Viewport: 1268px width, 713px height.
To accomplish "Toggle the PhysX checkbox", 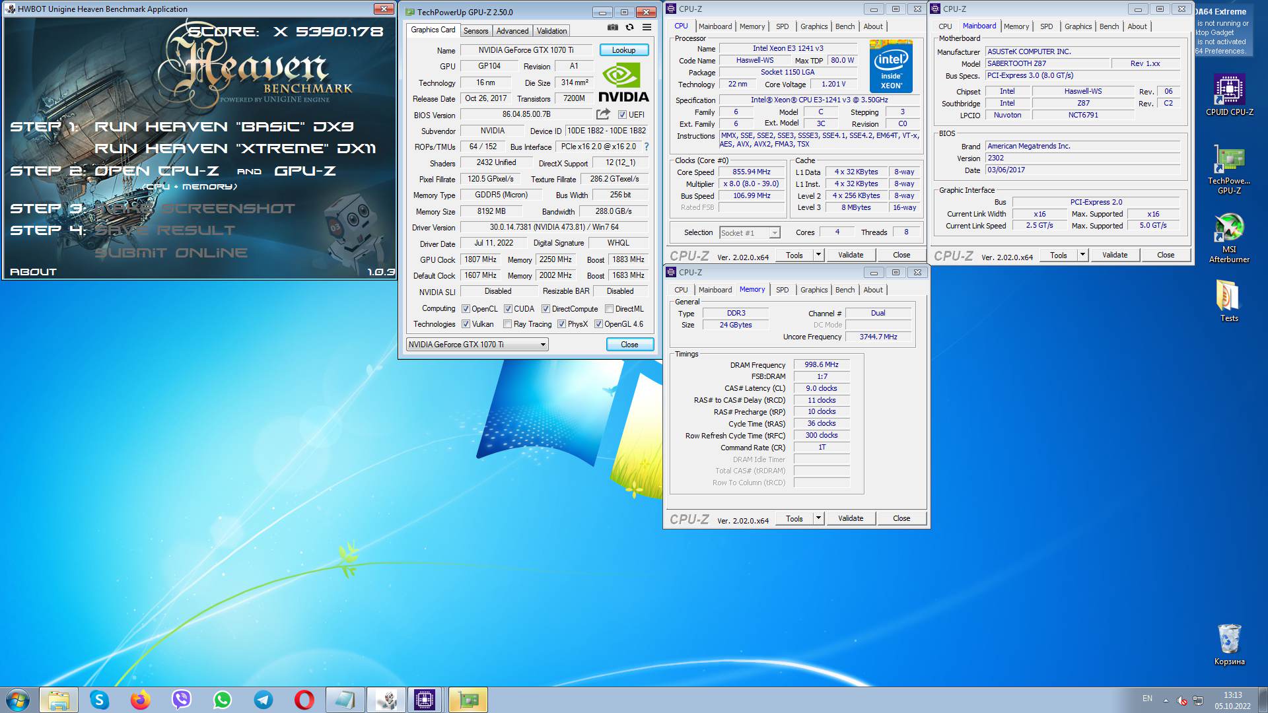I will (561, 324).
